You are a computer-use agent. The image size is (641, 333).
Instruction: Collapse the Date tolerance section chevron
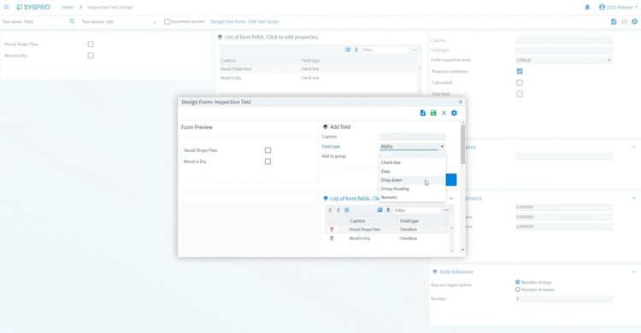(x=633, y=272)
